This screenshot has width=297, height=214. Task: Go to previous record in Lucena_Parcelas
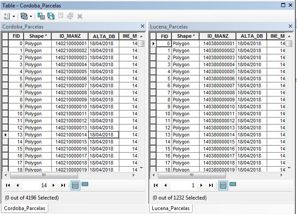[x=165, y=185]
